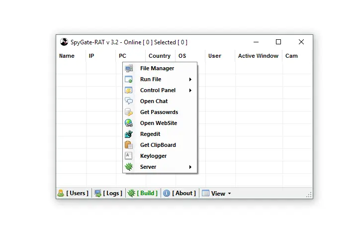Click the Get ClipBoard clipboard icon
Image resolution: width=357 pixels, height=236 pixels.
[x=129, y=145]
